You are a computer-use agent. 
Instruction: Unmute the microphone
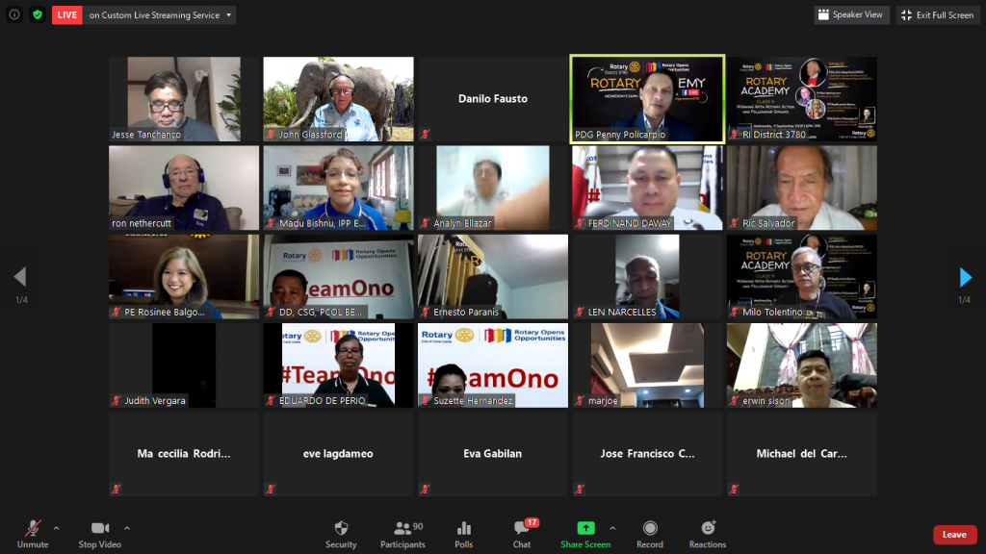pyautogui.click(x=33, y=528)
